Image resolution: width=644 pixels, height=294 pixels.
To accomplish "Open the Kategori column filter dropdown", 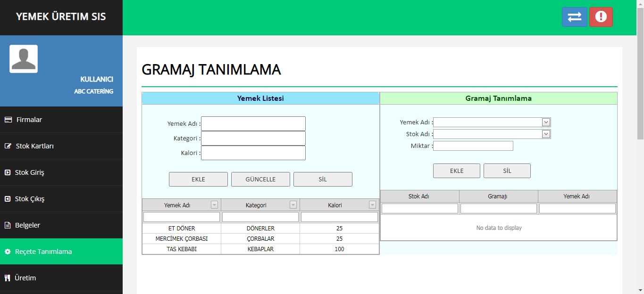I will tap(293, 205).
